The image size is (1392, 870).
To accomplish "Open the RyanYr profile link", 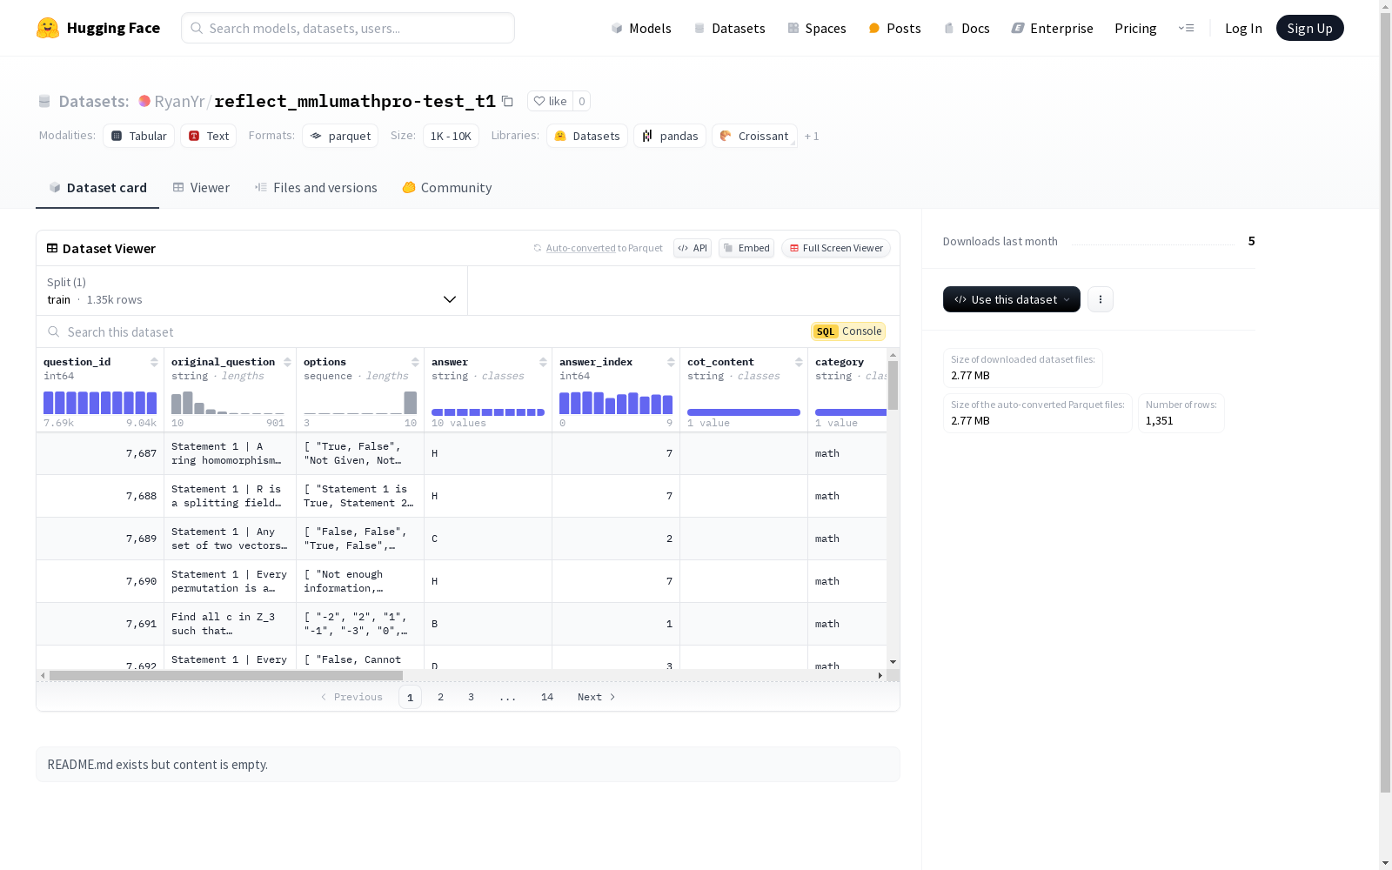I will click(179, 101).
